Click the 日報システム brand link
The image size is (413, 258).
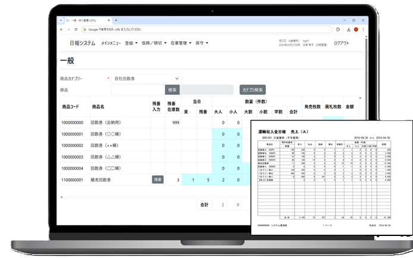[x=83, y=43]
